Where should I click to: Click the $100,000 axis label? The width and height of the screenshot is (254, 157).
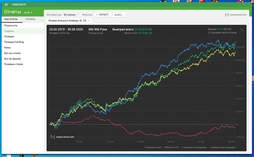240,60
